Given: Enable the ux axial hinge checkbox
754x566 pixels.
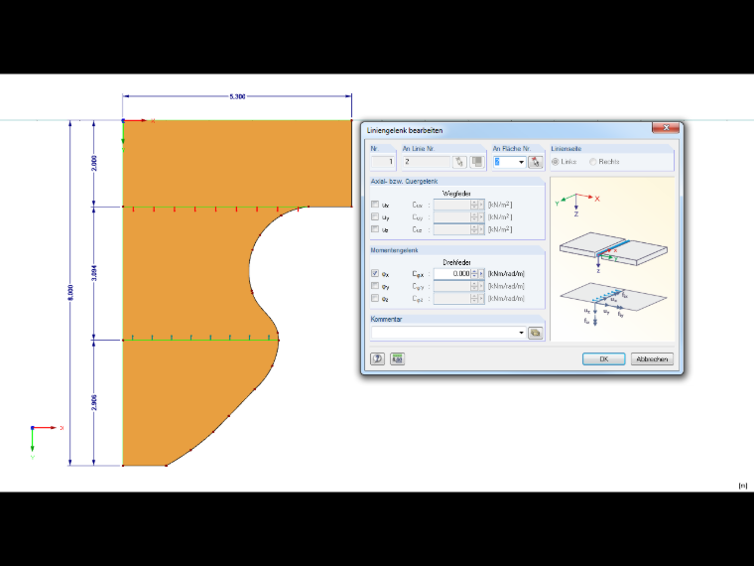Looking at the screenshot, I should 375,205.
